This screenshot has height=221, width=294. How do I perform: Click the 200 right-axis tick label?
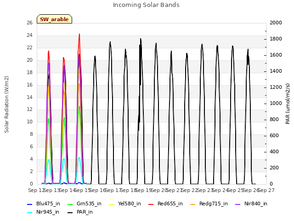pyautogui.click(x=274, y=168)
